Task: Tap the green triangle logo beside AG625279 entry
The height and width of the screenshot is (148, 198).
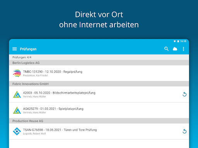Action: (17, 110)
